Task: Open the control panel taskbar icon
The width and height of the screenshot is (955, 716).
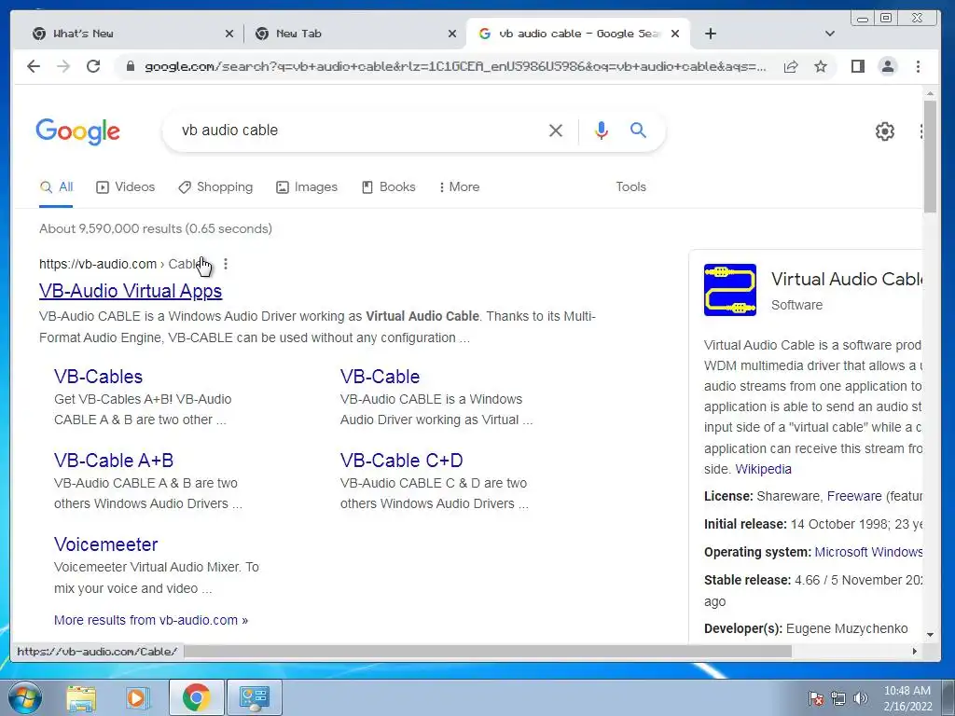Action: (254, 697)
